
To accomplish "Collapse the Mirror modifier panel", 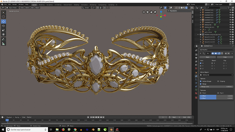I will click(x=201, y=53).
